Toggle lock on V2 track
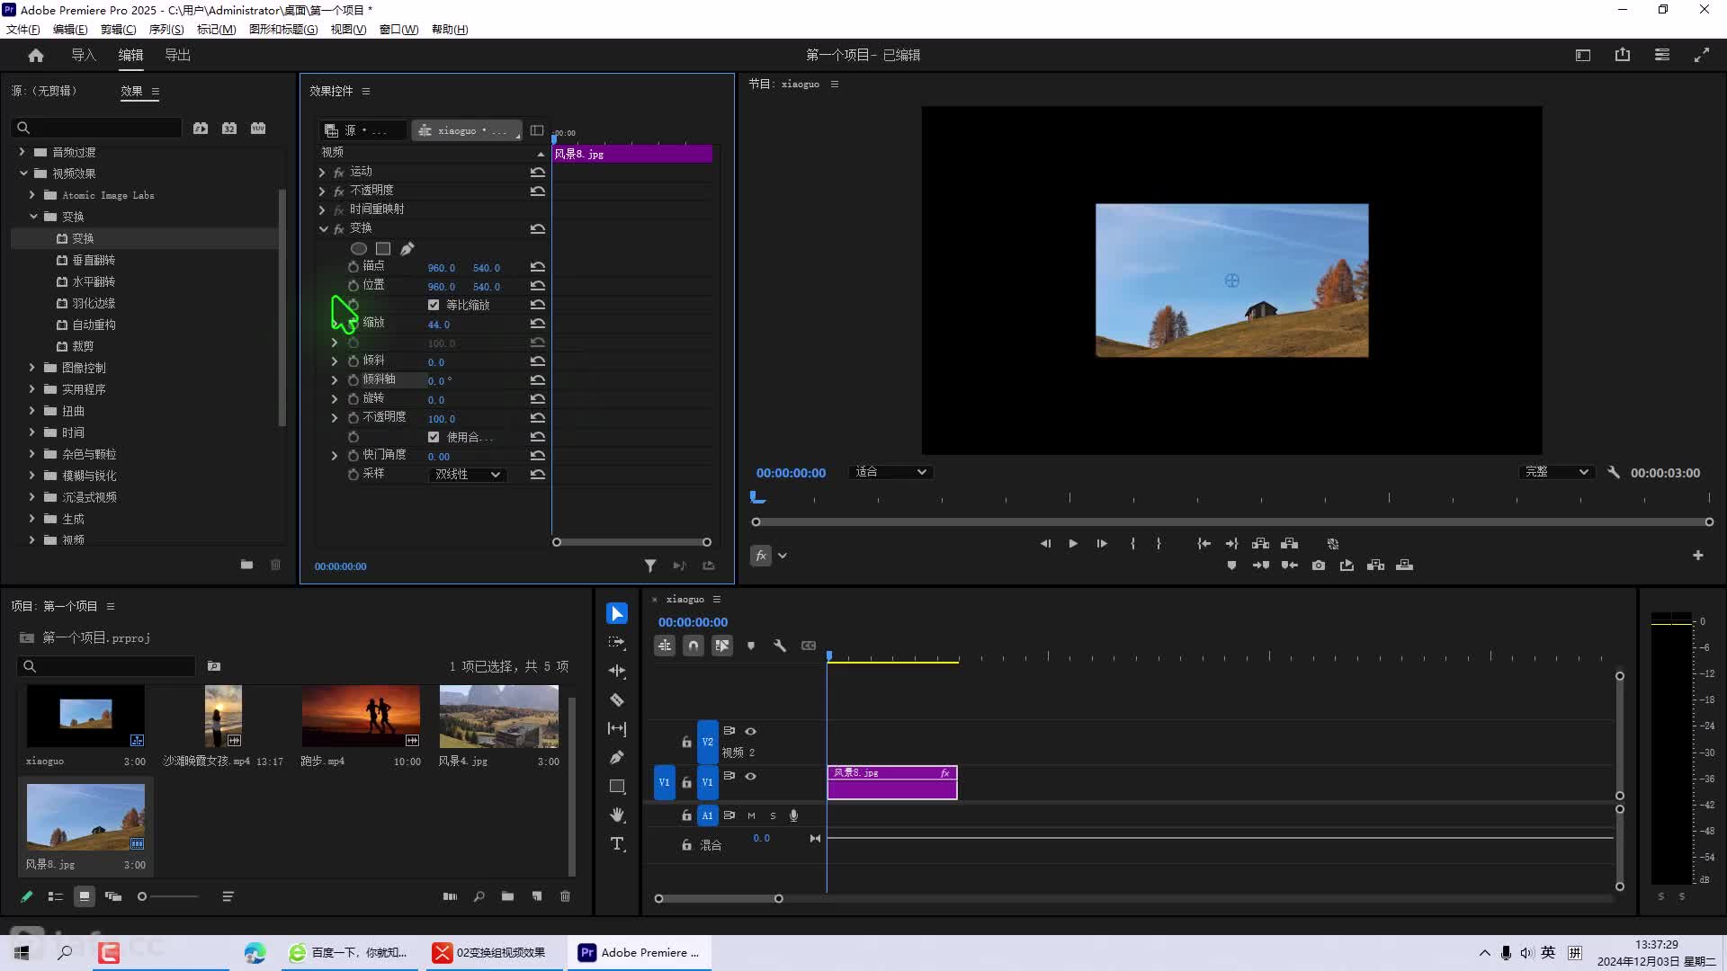 tap(686, 742)
